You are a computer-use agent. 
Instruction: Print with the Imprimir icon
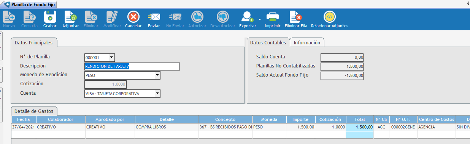click(x=272, y=17)
